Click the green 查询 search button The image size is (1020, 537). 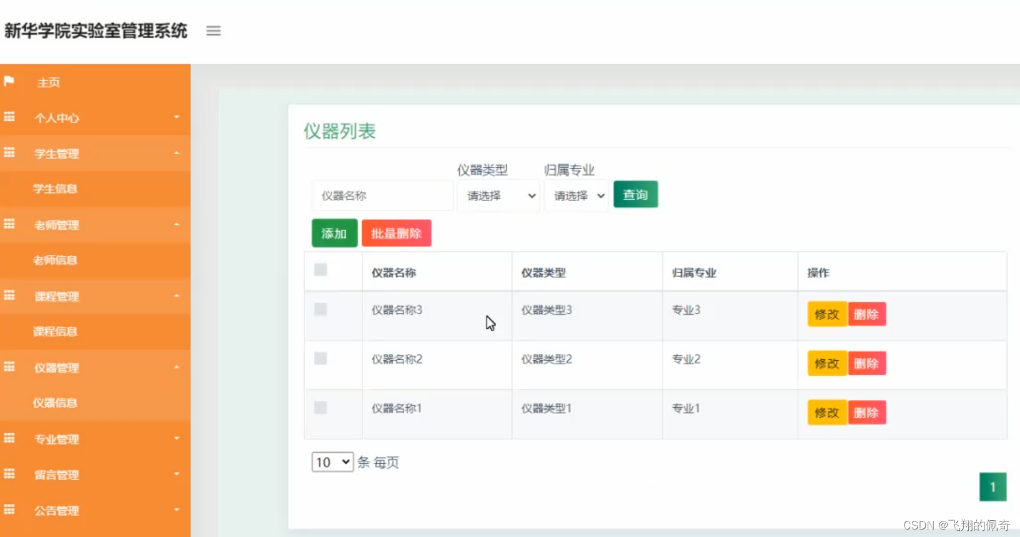coord(636,195)
